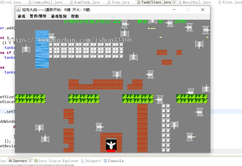Image resolution: width=242 pixels, height=166 pixels.
Task: Click the tank overlapping the river's right edge
Action: 52,37
